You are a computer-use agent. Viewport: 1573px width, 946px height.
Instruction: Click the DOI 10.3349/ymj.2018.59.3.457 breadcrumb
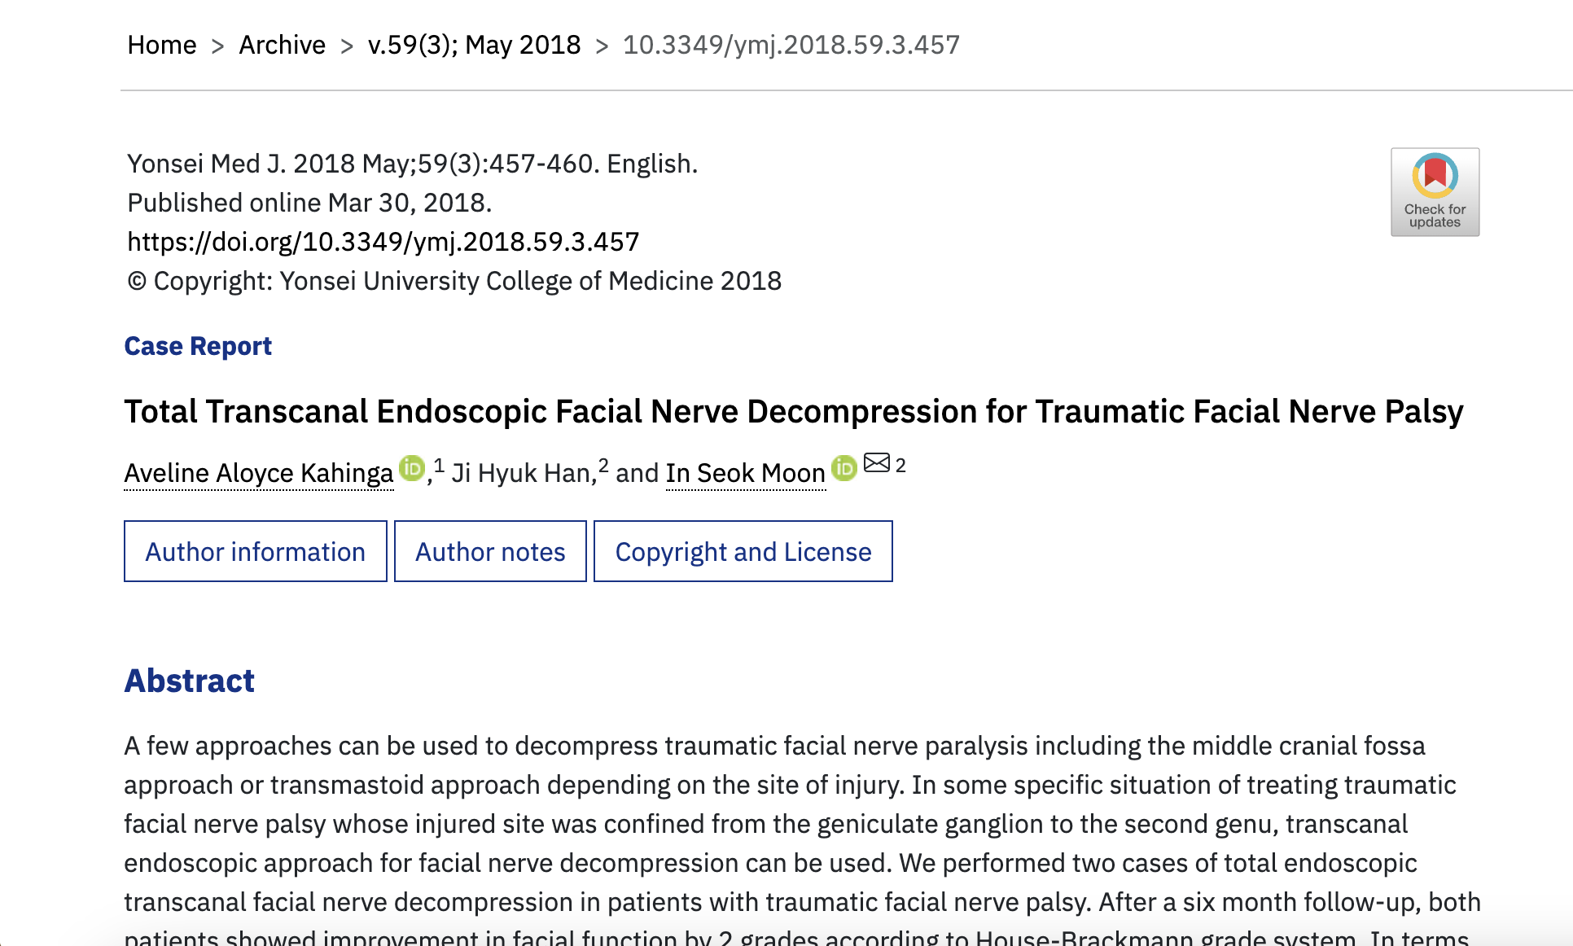pyautogui.click(x=791, y=45)
